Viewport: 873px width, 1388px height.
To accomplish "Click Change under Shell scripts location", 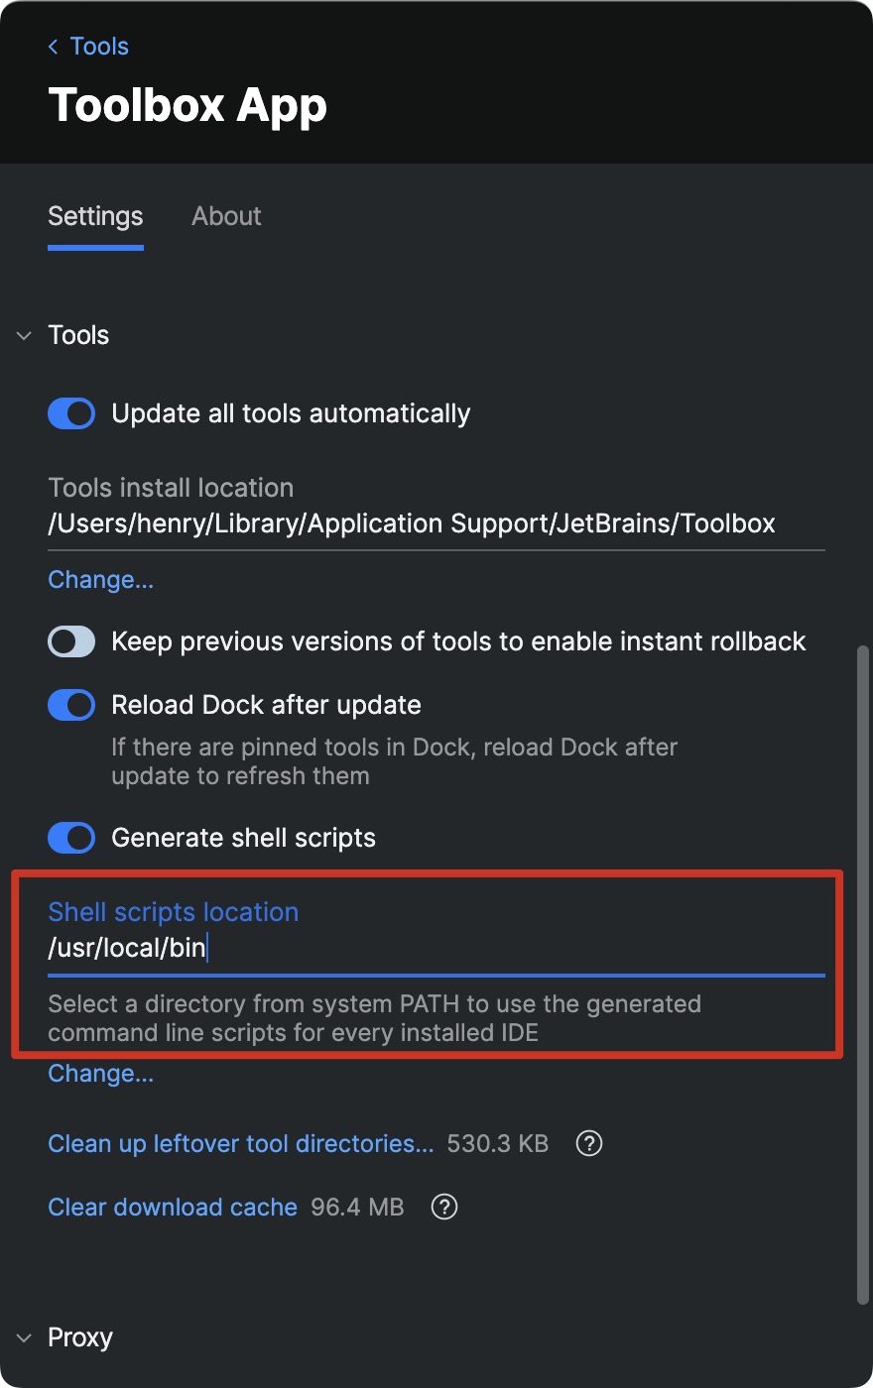I will (x=100, y=1073).
